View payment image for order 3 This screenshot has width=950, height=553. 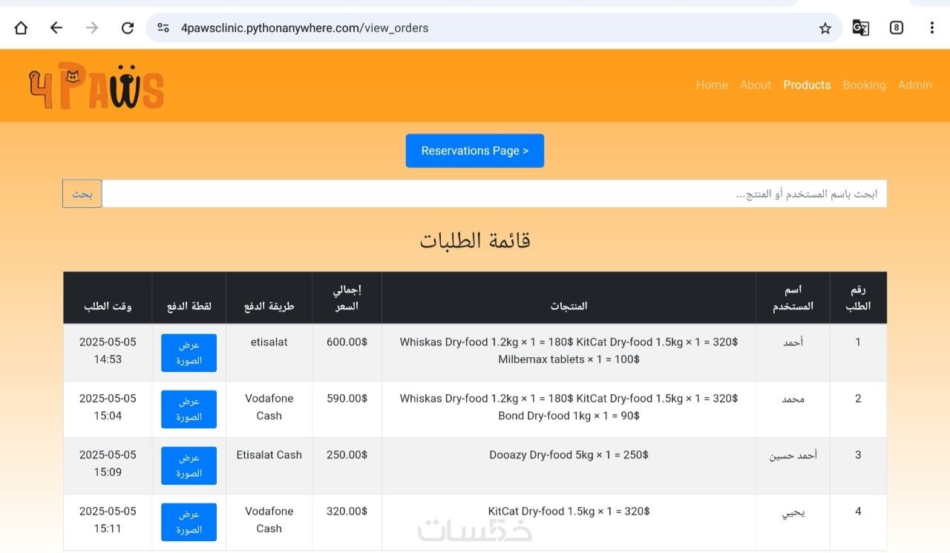189,465
